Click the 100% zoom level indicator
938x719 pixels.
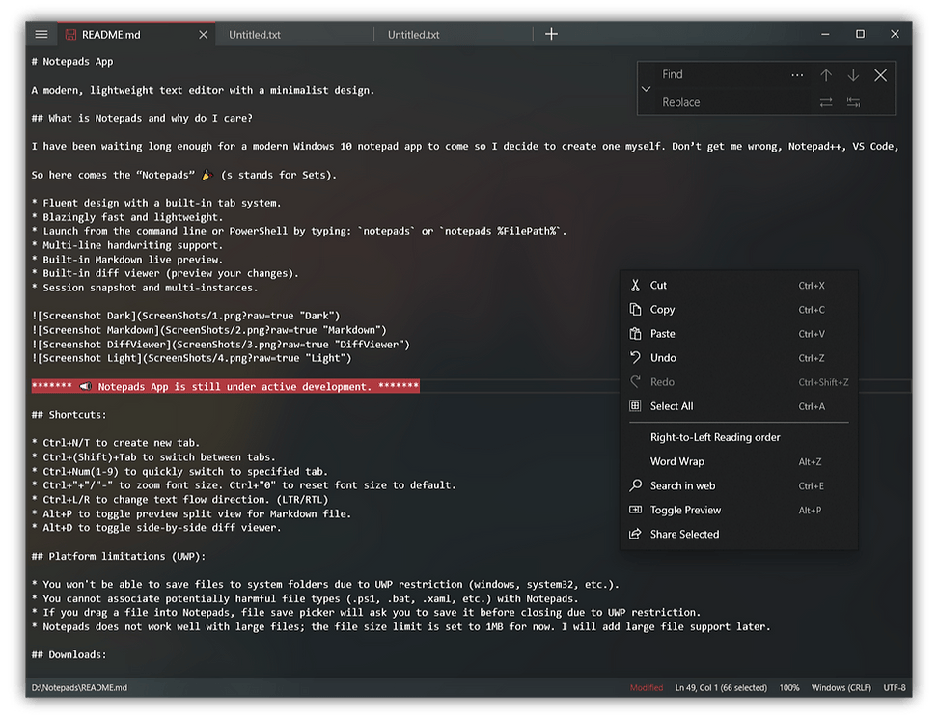point(789,688)
